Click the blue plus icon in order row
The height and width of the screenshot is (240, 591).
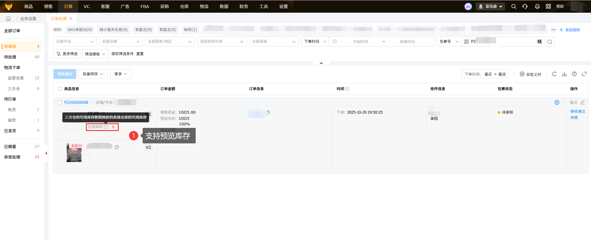pos(557,103)
